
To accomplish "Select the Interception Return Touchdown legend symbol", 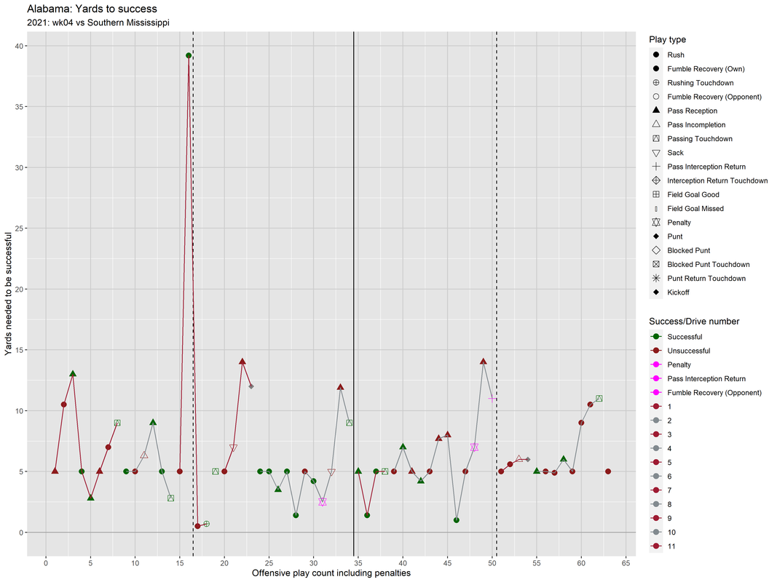I will click(656, 180).
